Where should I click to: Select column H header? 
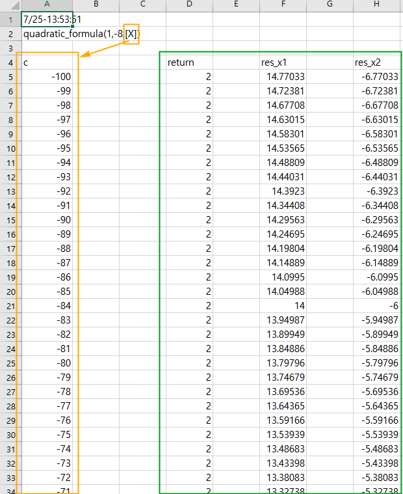(x=376, y=5)
